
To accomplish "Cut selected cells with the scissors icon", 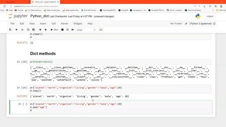I will click(x=23, y=30).
